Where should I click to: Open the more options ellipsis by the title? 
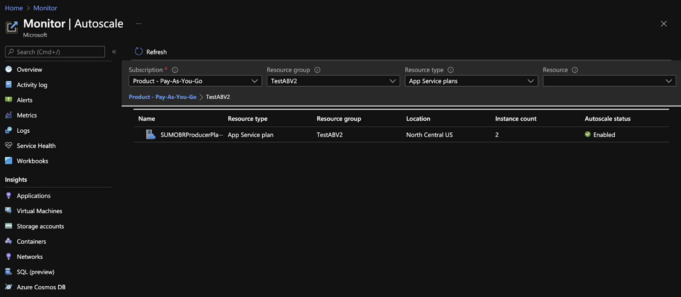(x=139, y=24)
